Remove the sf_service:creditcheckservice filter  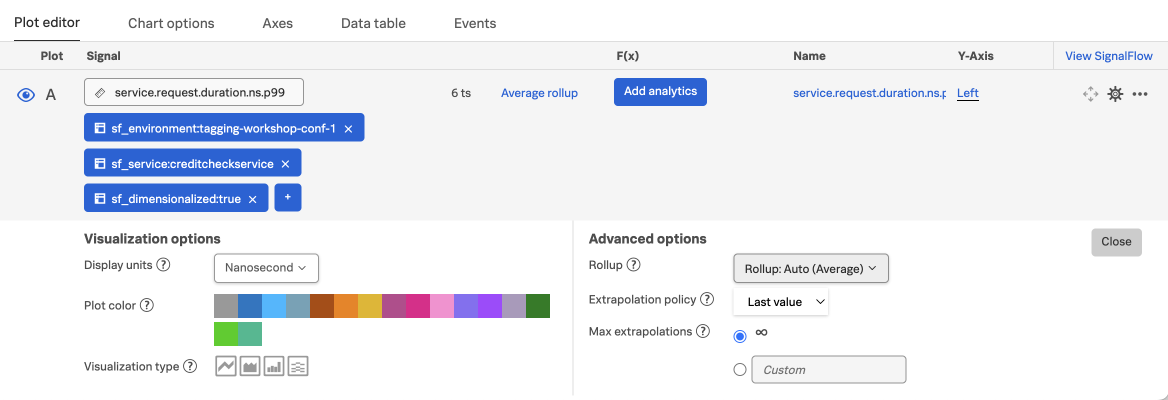285,164
